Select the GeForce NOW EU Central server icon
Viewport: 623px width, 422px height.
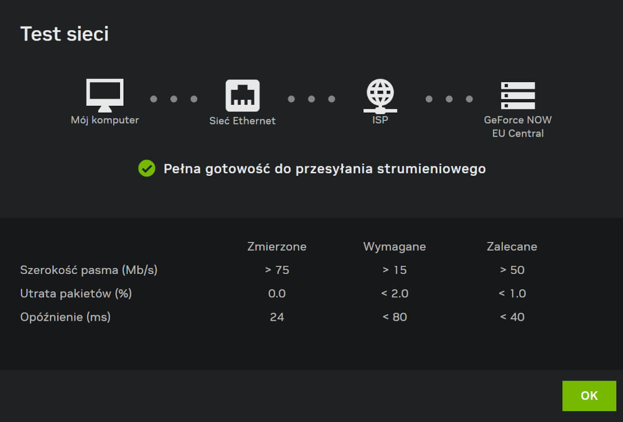518,95
